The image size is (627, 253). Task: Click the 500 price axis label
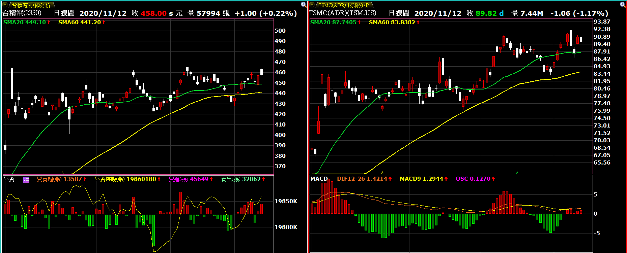pyautogui.click(x=280, y=31)
